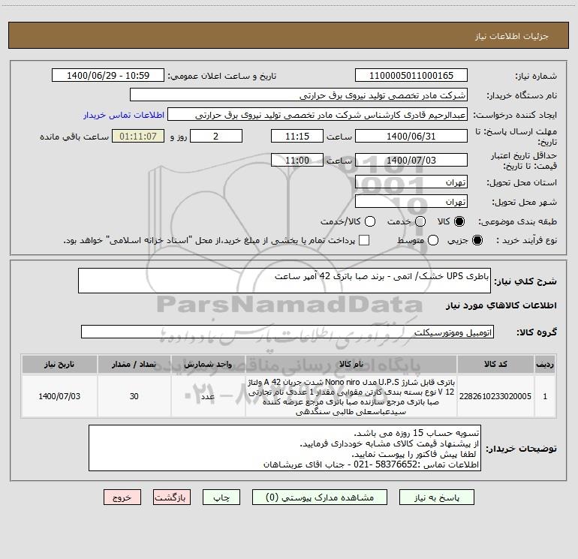Select the کالا radio button
Image resolution: width=578 pixels, height=559 pixels.
click(x=459, y=221)
